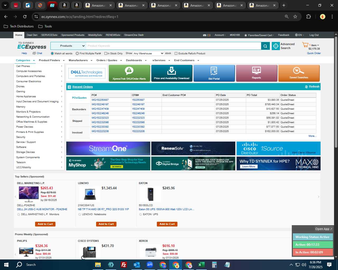Open browser extensions puzzle icon
The width and height of the screenshot is (338, 270).
[x=308, y=17]
